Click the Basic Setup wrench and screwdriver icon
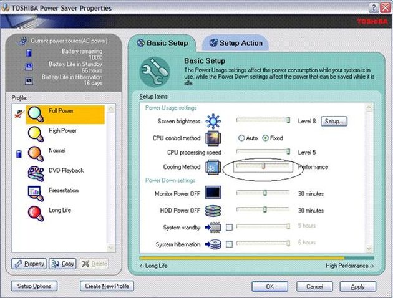Viewport: 393px width, 298px height. tap(155, 72)
